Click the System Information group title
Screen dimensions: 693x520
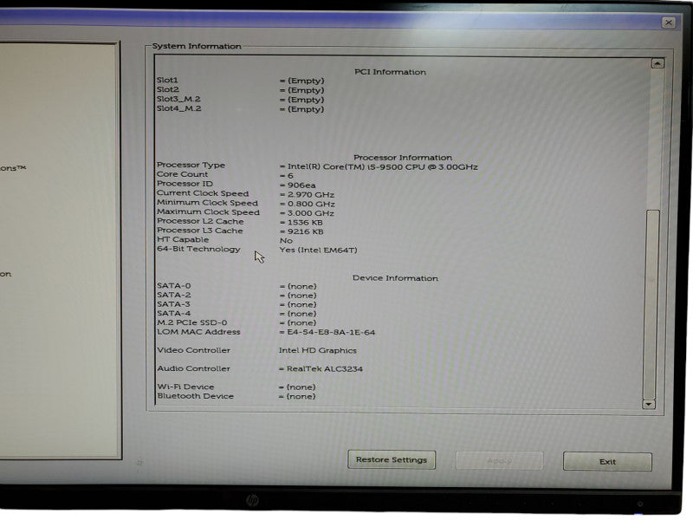pos(197,46)
